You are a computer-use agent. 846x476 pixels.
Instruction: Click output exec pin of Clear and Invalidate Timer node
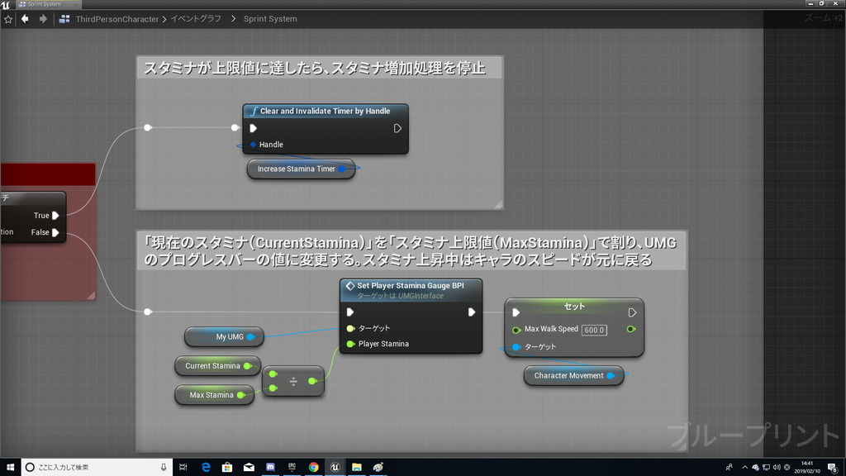pyautogui.click(x=397, y=128)
